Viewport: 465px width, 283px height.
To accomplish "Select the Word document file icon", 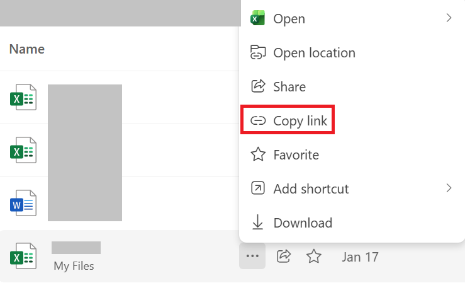I will 23,203.
